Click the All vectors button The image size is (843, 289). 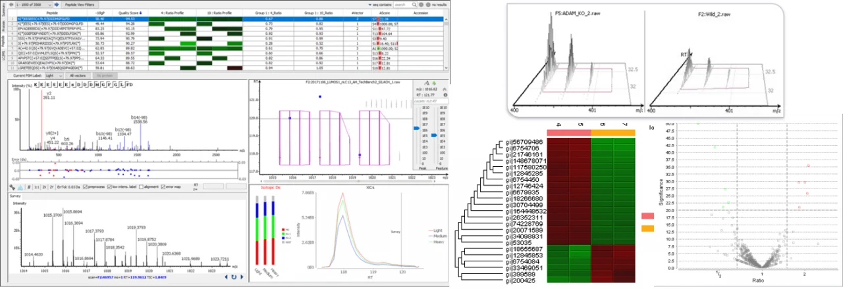[78, 76]
